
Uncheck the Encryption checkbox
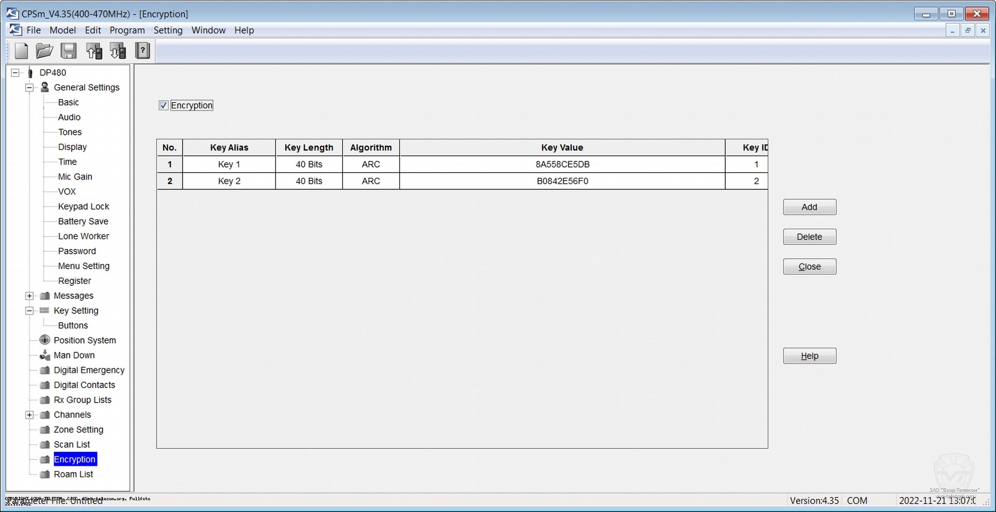[164, 106]
